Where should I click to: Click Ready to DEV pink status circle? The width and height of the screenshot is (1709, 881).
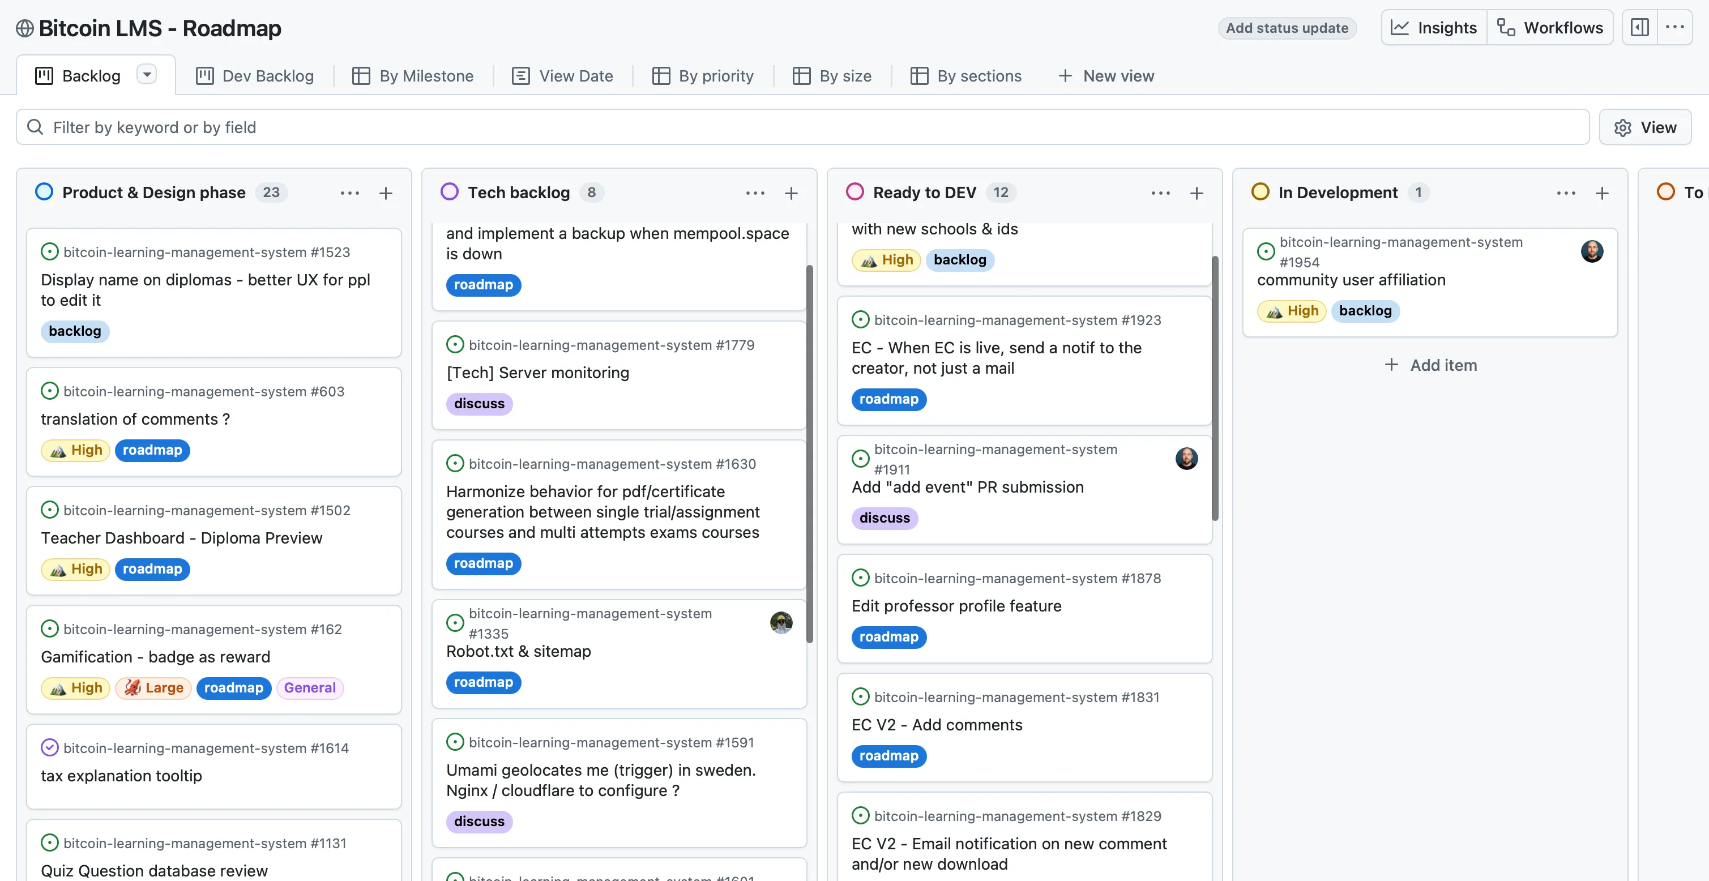pyautogui.click(x=854, y=192)
